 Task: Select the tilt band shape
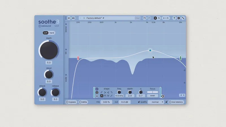pyautogui.click(x=111, y=96)
